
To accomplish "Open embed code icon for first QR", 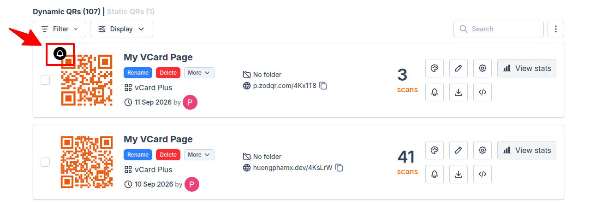I will click(483, 92).
